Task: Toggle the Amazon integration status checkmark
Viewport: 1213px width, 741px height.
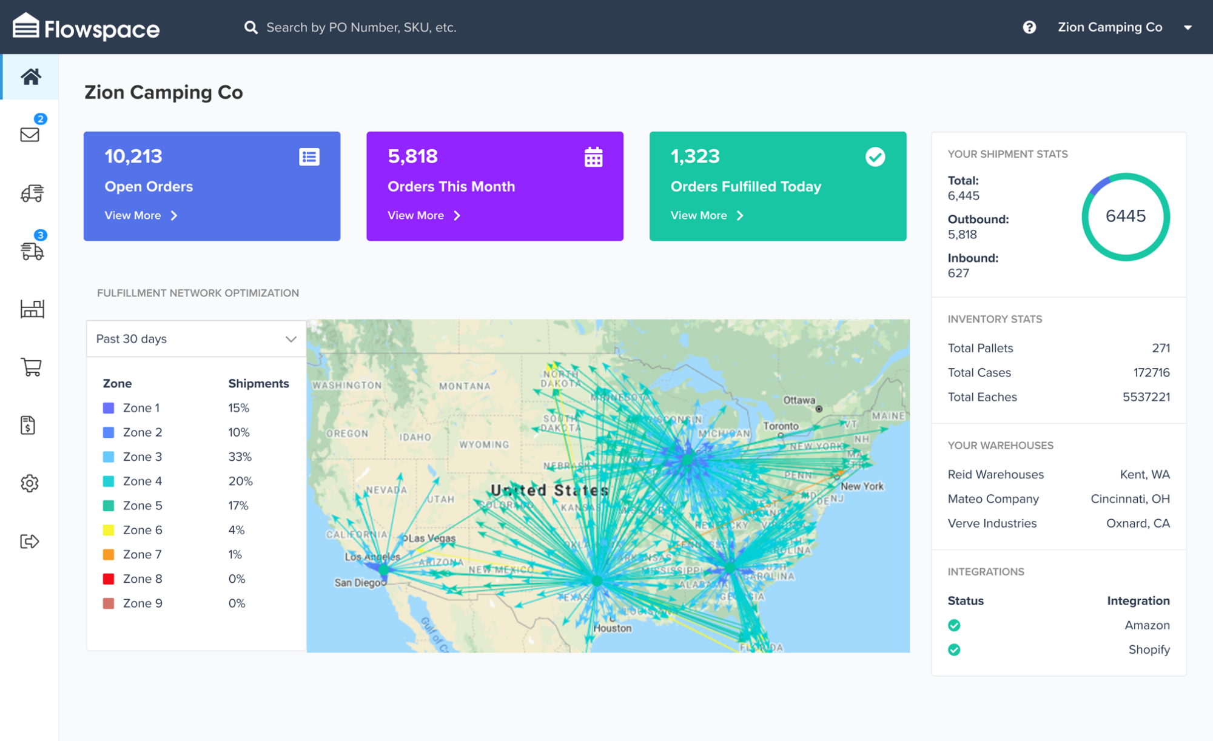Action: (954, 625)
